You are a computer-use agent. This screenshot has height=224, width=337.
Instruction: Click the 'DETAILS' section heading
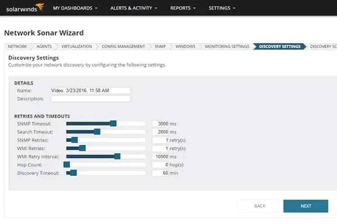coord(23,83)
